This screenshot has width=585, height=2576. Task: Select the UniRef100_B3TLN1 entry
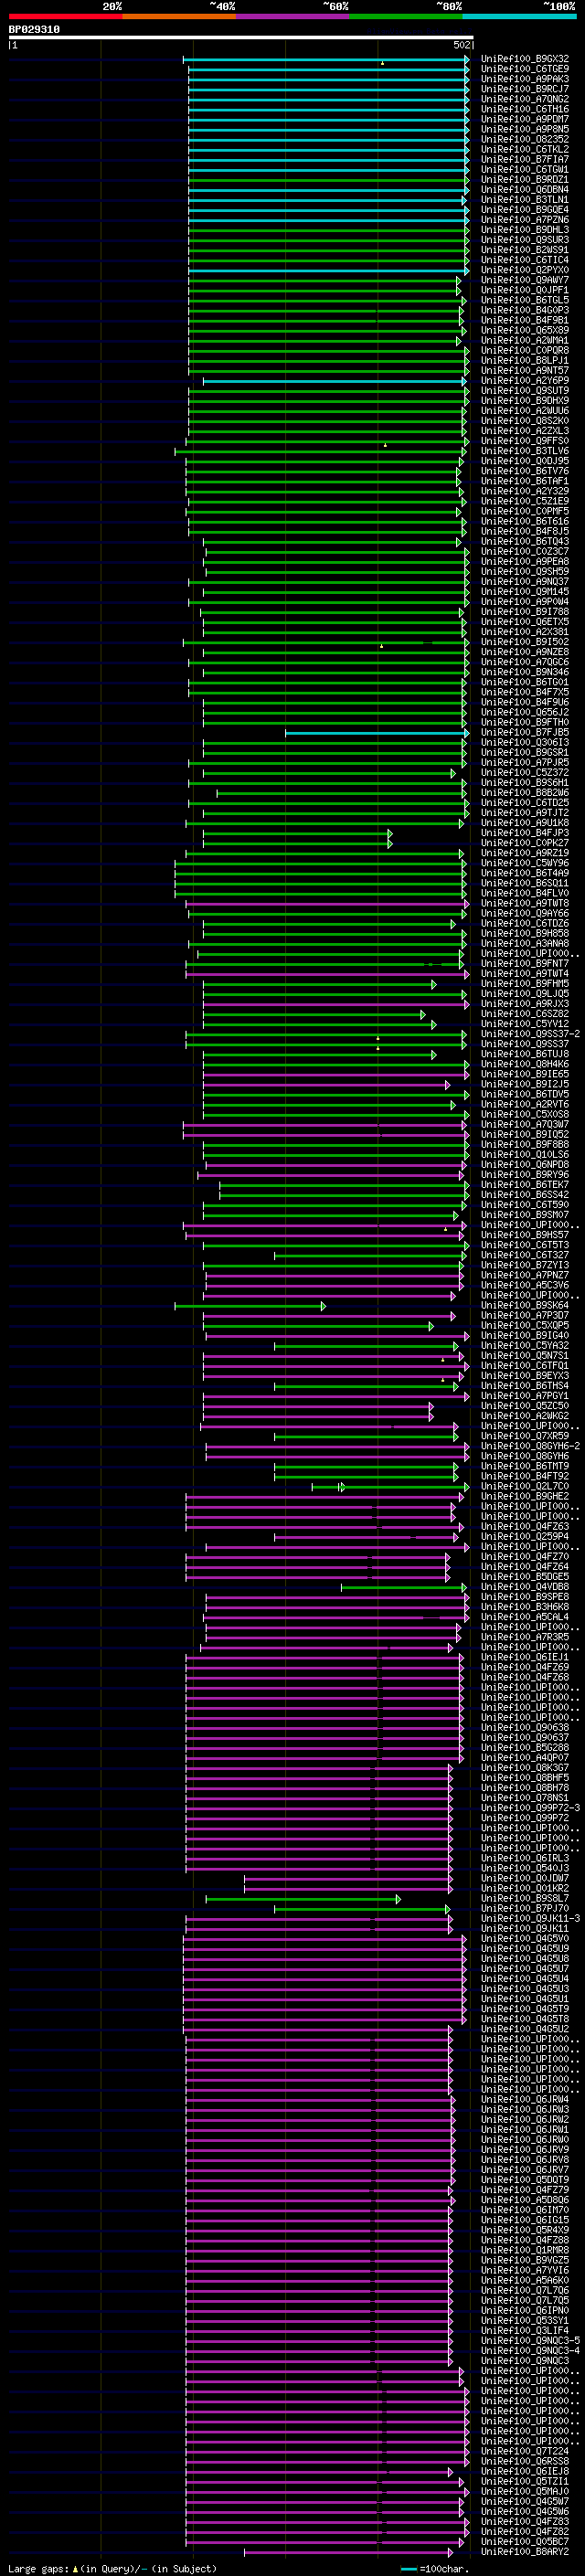point(525,199)
